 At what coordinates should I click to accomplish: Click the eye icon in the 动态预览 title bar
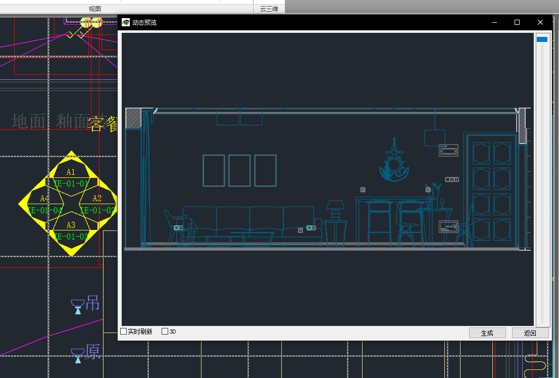126,22
